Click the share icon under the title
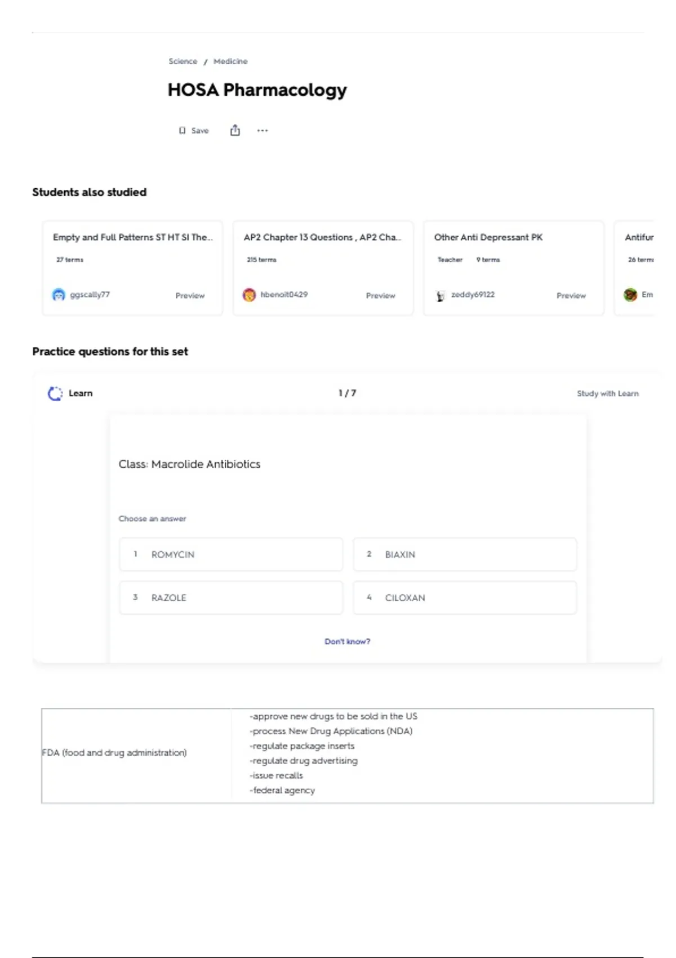Screen dimensions: 676x958 235,130
